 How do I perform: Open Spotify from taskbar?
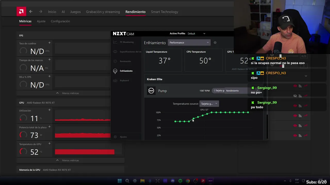click(x=180, y=181)
